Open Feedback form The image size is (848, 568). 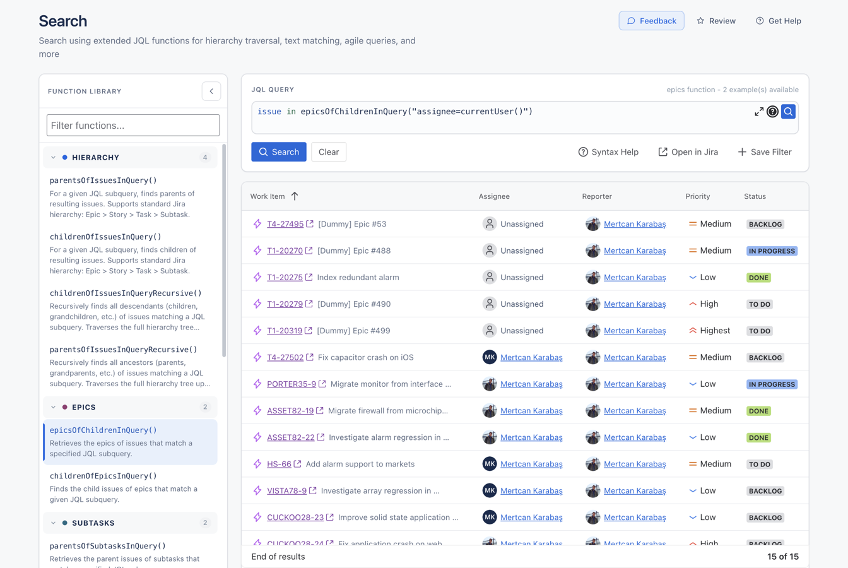(651, 21)
